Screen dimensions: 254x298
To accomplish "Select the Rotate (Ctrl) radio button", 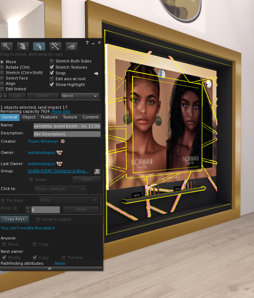I will click(2, 68).
